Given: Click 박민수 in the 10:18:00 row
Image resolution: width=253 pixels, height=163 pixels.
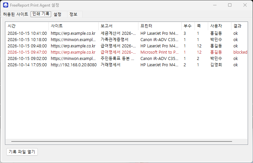Looking at the screenshot, I should (216, 40).
